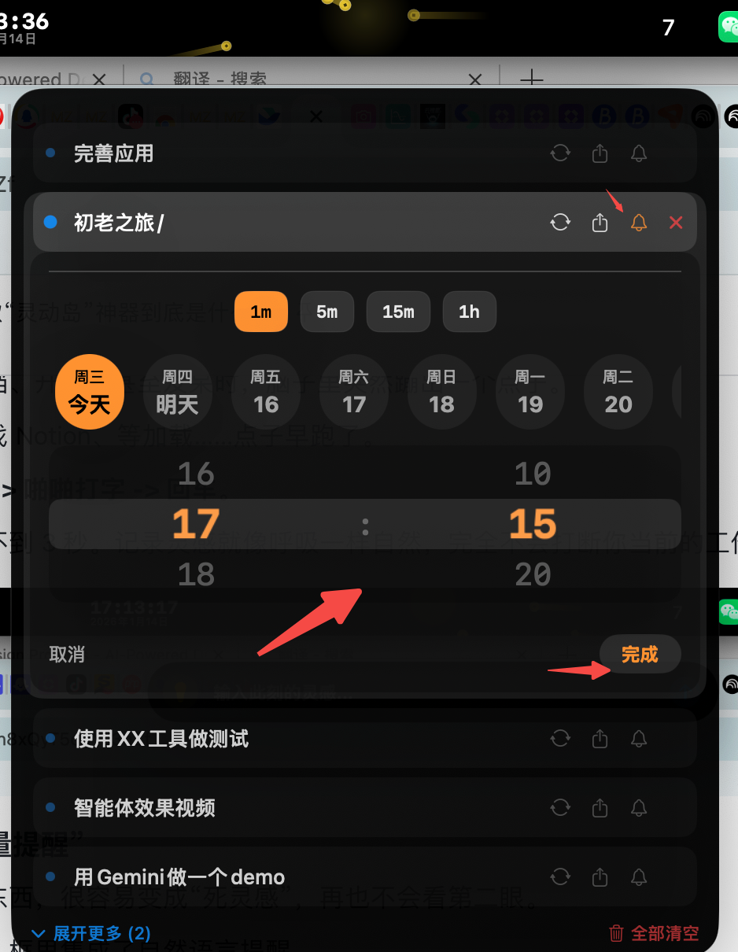Select the 1m quick reminder option
The height and width of the screenshot is (952, 738).
(261, 312)
